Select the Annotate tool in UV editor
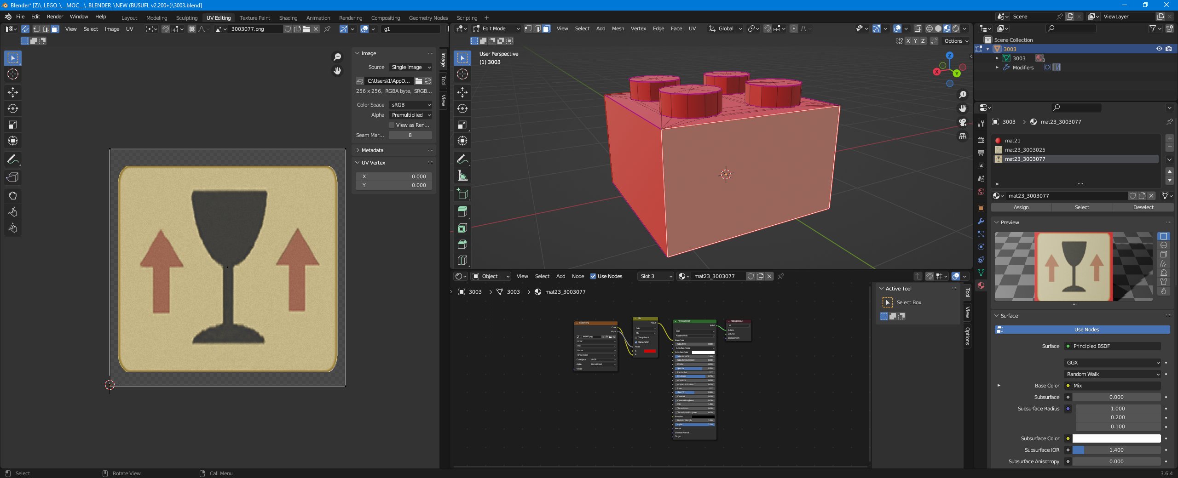This screenshot has width=1178, height=478. 13,159
